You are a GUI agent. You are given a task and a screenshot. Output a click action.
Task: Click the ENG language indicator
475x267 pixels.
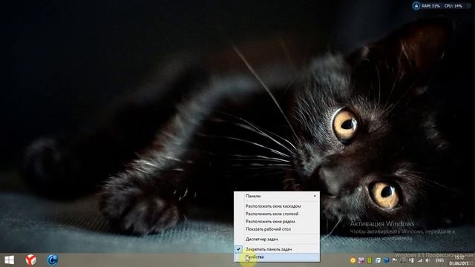[439, 260]
